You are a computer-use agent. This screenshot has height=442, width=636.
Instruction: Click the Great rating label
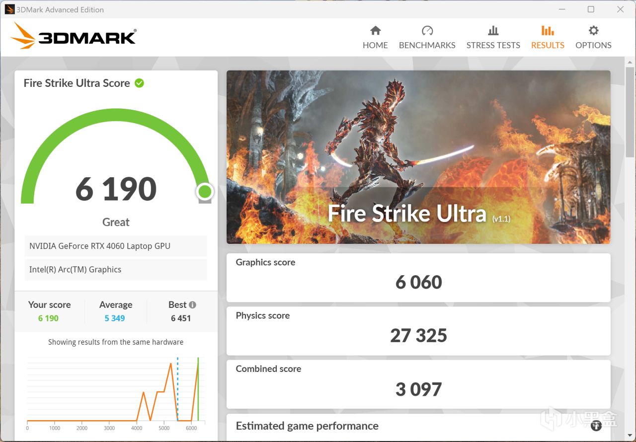click(x=116, y=222)
